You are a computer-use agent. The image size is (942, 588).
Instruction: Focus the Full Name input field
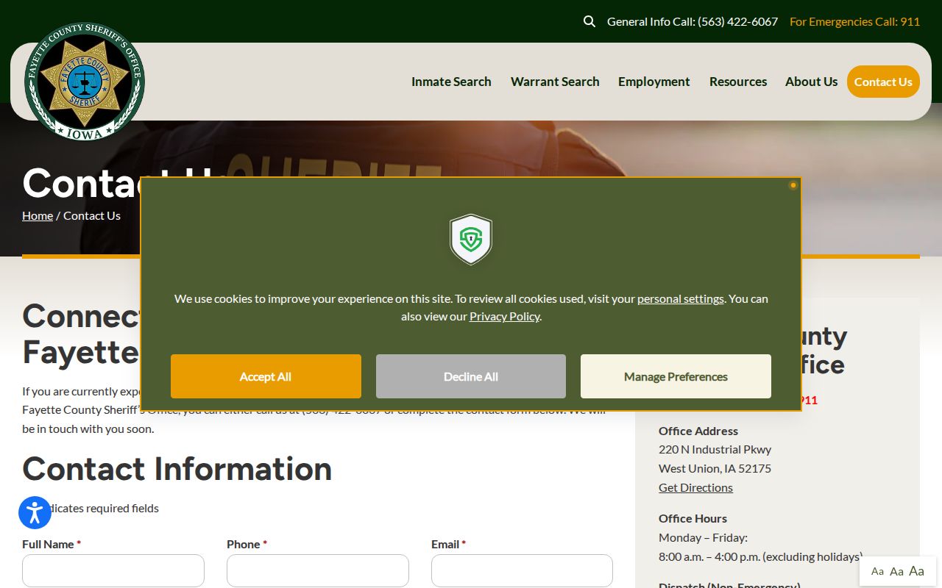(113, 570)
